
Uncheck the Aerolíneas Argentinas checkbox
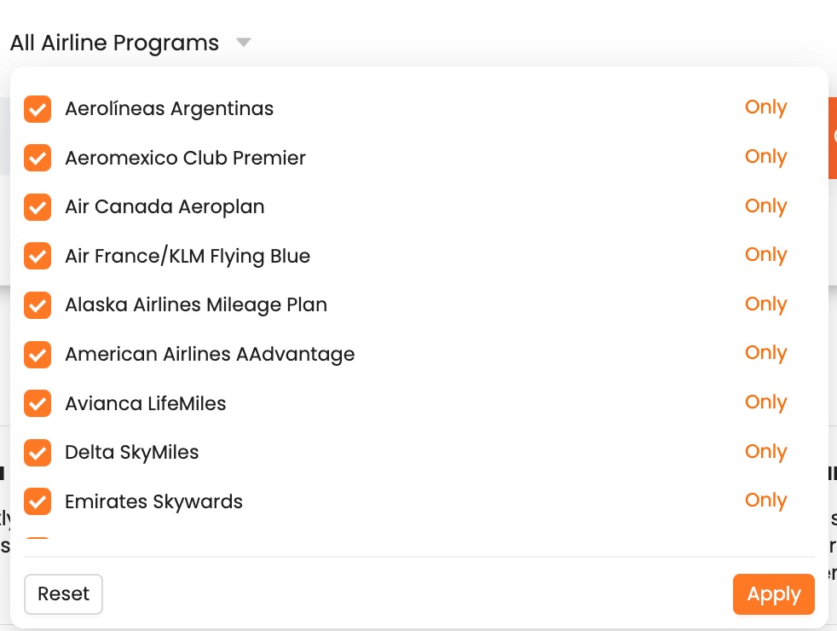37,109
